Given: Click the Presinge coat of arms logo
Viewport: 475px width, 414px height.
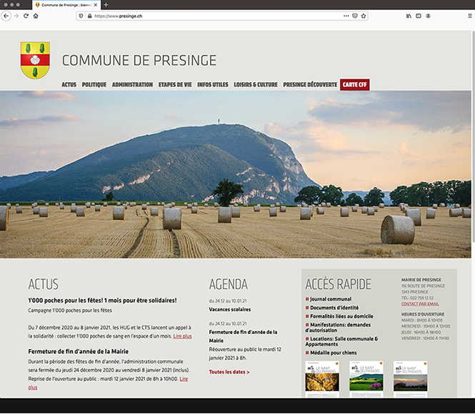Looking at the screenshot, I should [x=35, y=60].
